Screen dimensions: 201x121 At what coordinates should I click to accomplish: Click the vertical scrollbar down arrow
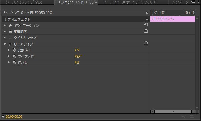197,108
